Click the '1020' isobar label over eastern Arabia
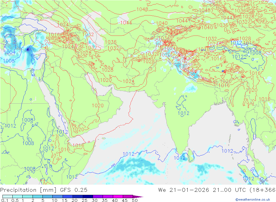This screenshot has width=276, height=202. tap(98, 106)
